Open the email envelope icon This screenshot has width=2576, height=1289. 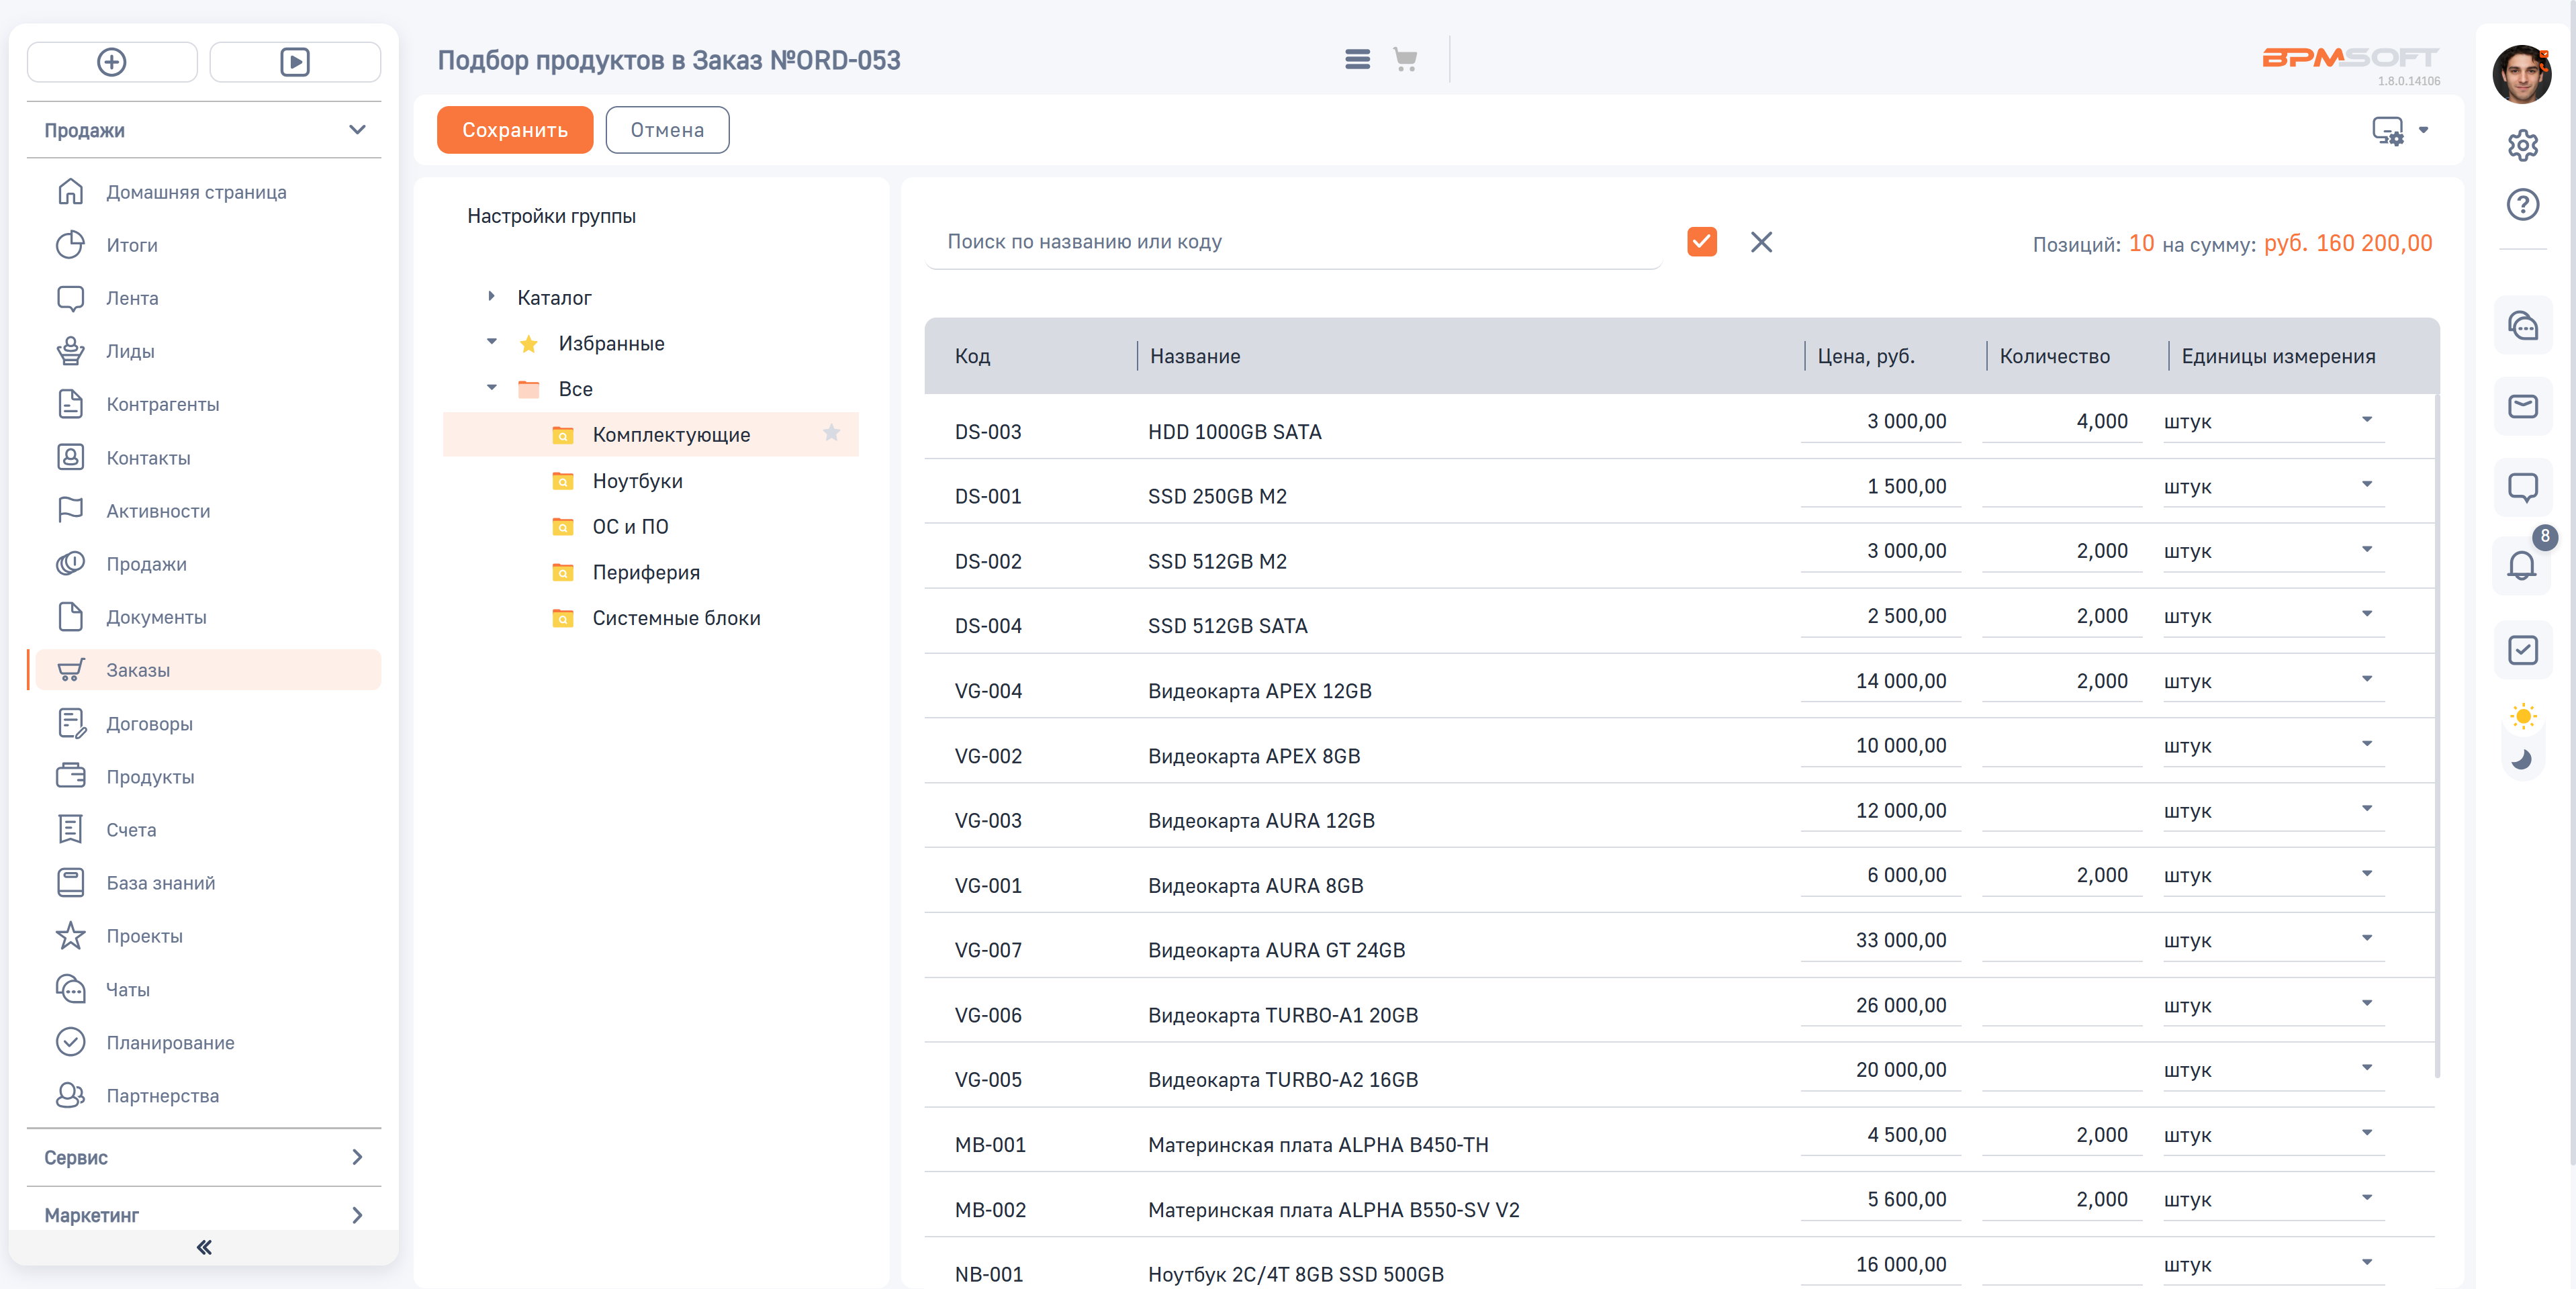(2522, 406)
